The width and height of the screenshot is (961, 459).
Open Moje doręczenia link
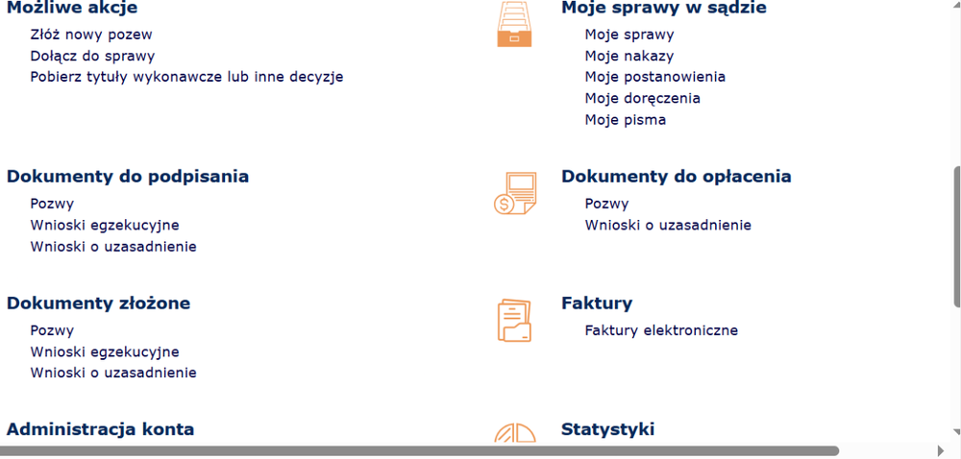pyautogui.click(x=642, y=99)
